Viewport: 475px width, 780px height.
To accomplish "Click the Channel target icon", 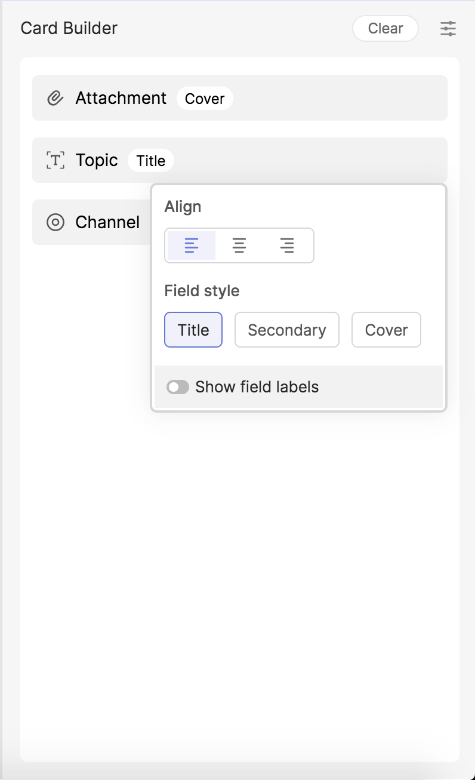I will 55,222.
